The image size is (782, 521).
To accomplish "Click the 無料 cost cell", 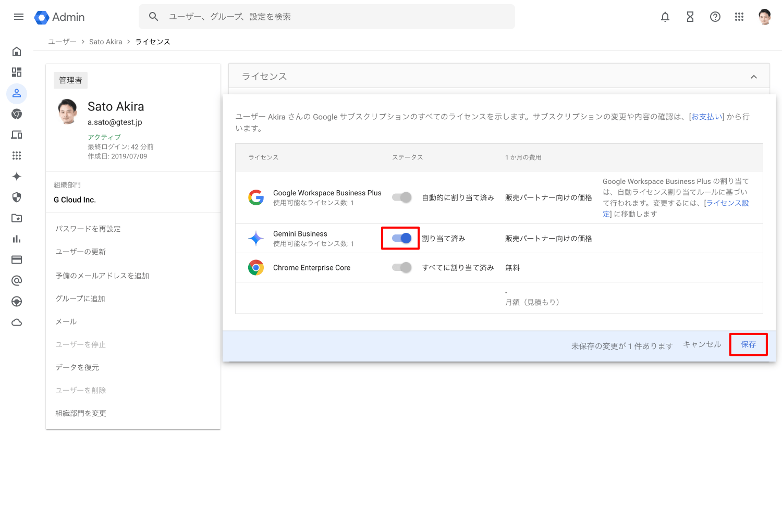I will pyautogui.click(x=512, y=267).
